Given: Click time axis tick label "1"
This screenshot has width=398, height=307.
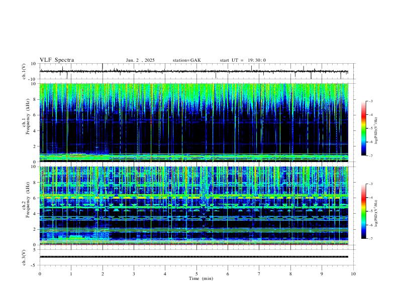Looking at the screenshot, I should (71, 274).
